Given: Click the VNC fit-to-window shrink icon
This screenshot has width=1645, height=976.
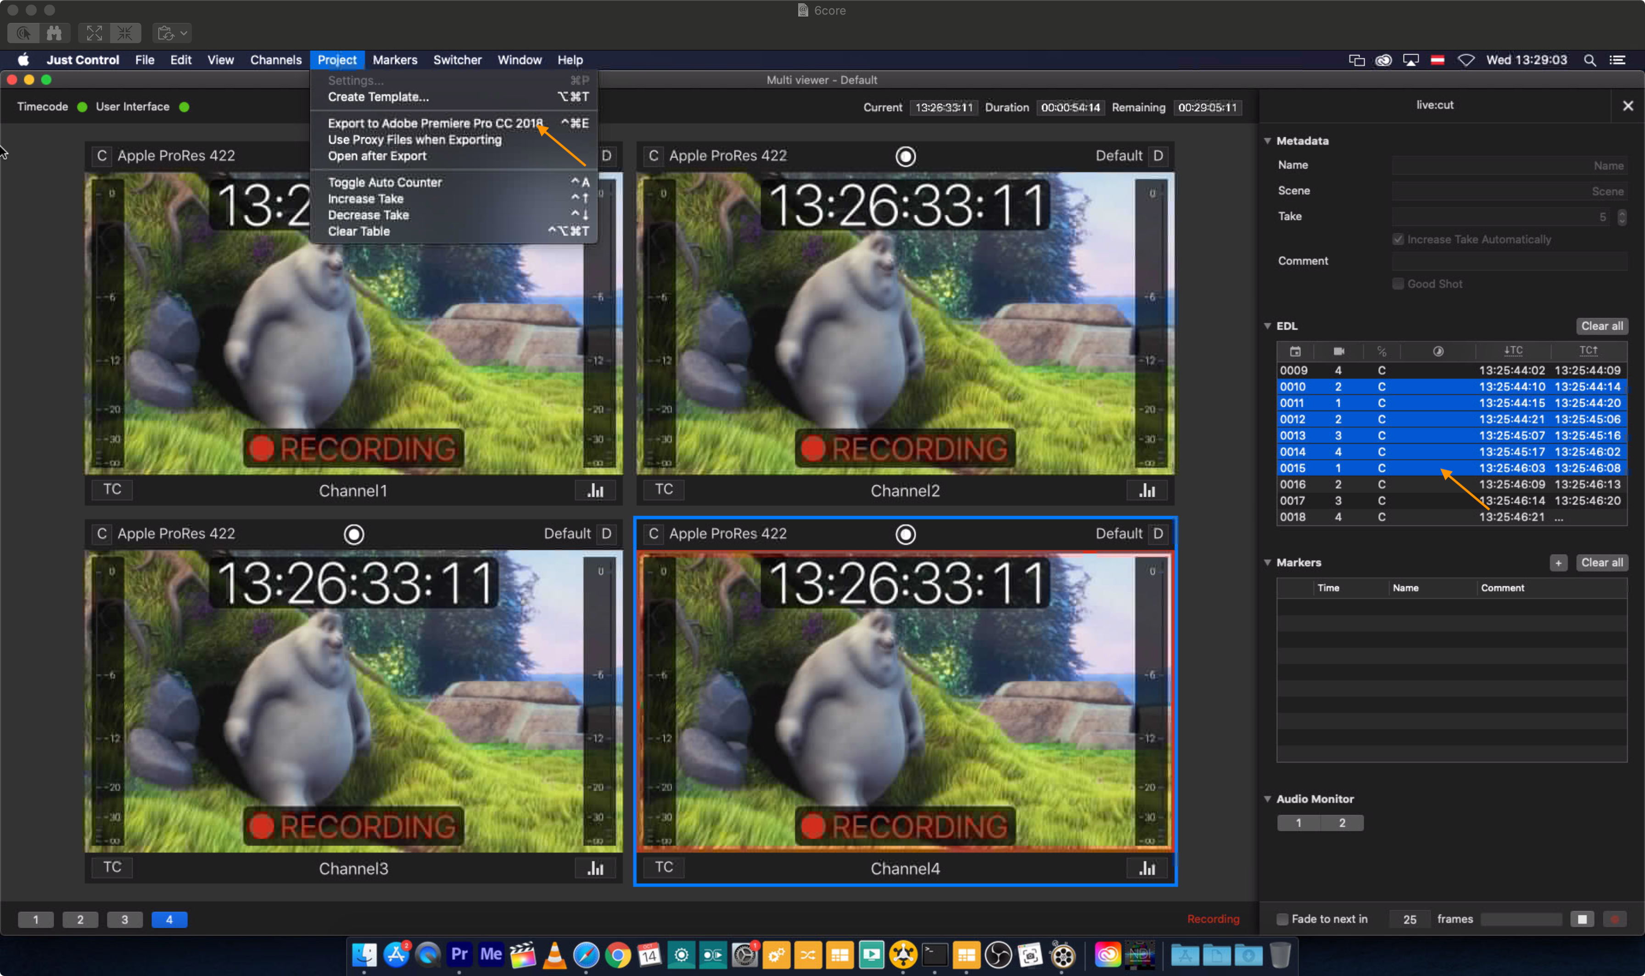Looking at the screenshot, I should pyautogui.click(x=125, y=33).
